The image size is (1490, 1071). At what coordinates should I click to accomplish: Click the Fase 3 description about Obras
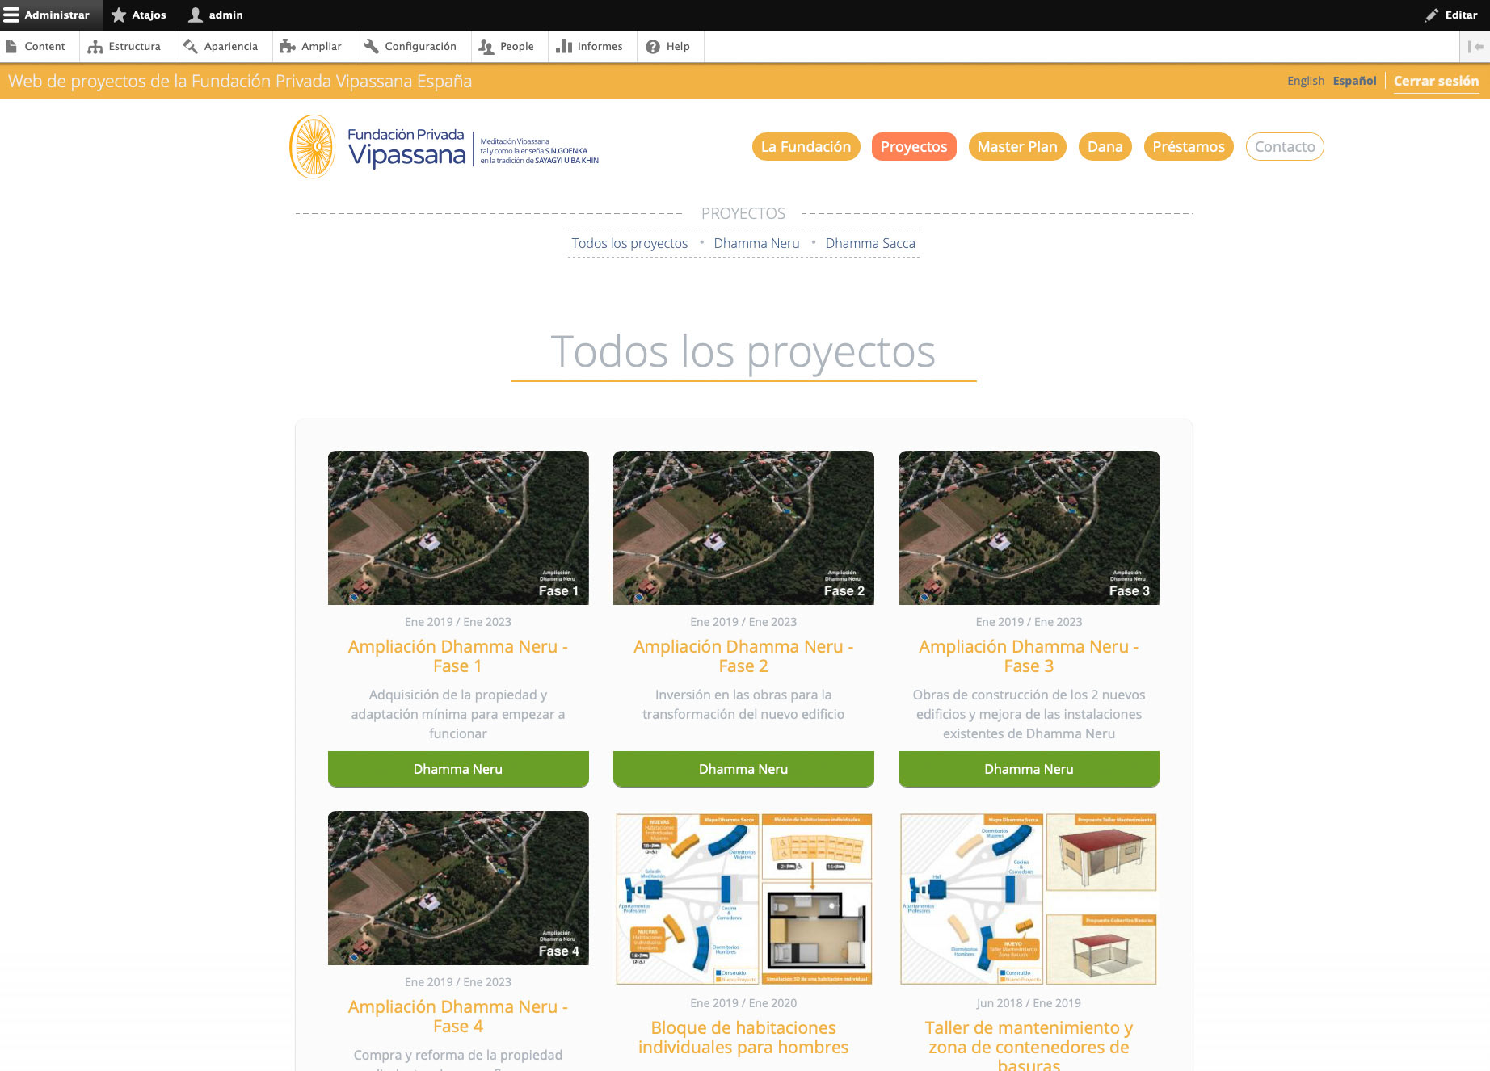pos(1029,714)
